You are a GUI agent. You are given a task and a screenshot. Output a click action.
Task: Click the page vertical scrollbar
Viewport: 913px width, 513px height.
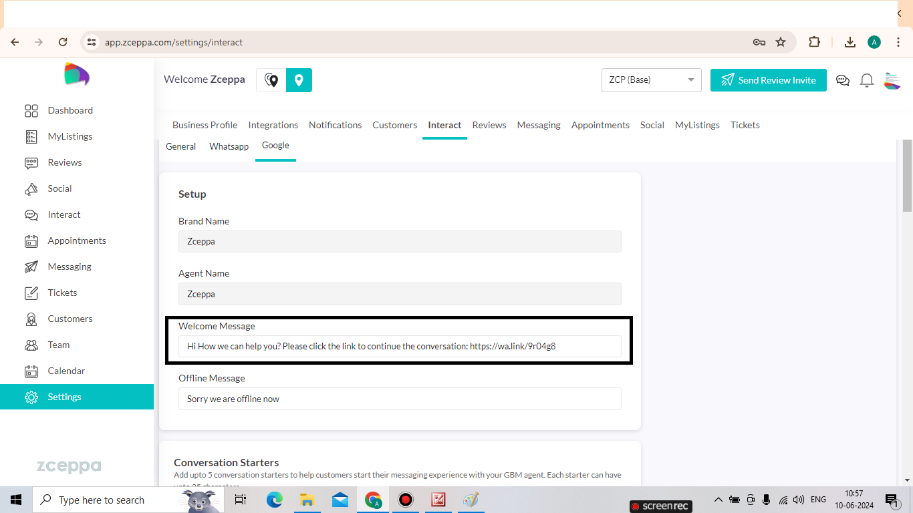tap(907, 176)
